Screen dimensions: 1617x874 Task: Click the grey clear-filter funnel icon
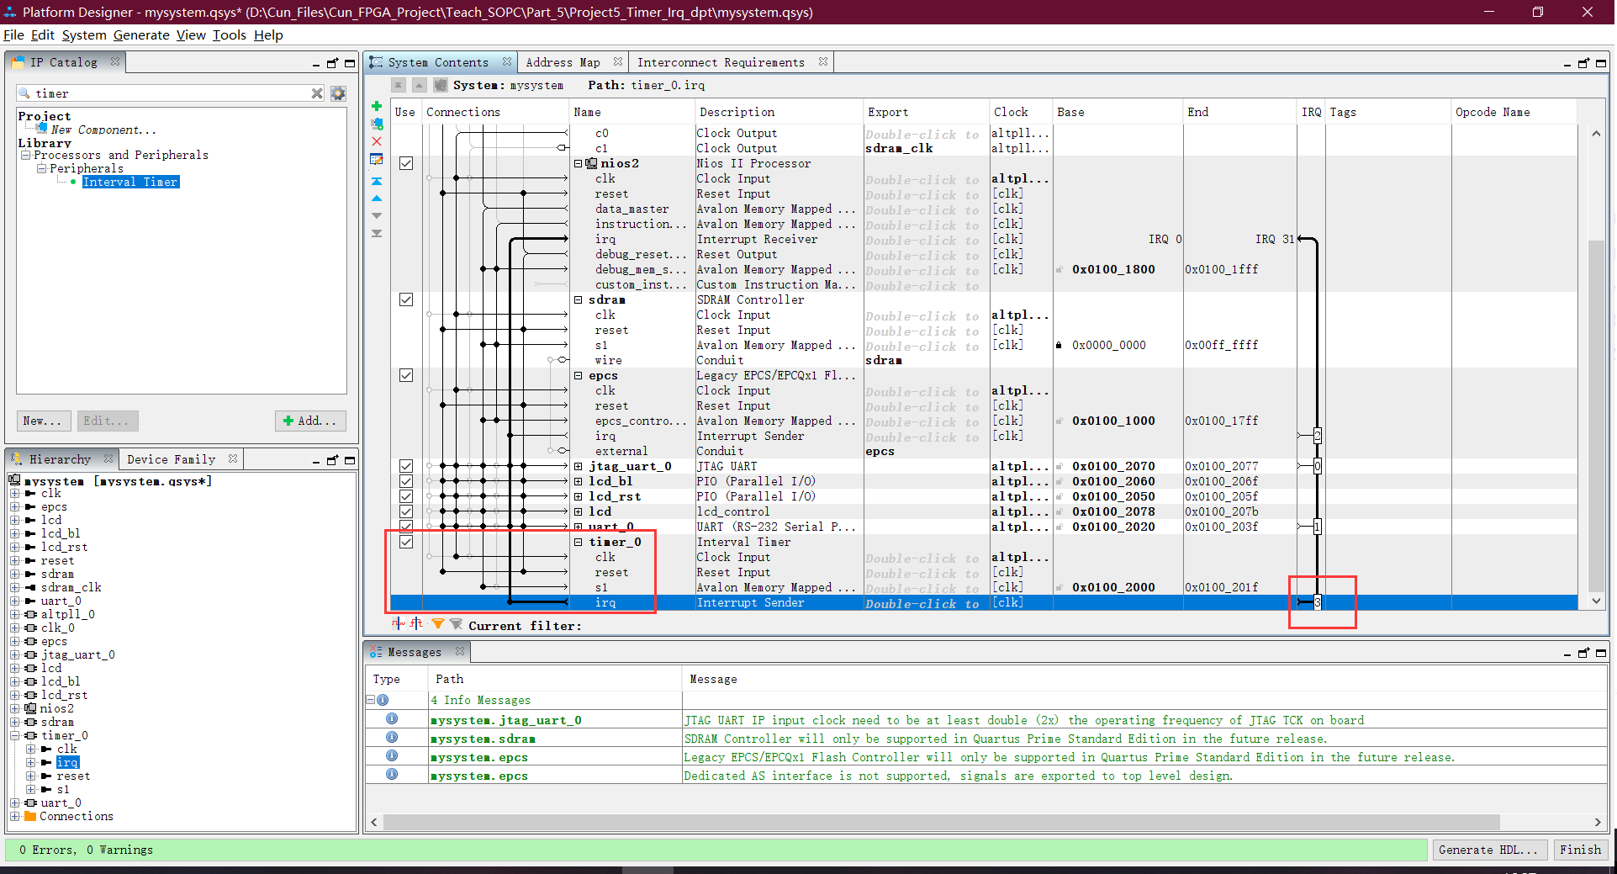[x=457, y=624]
